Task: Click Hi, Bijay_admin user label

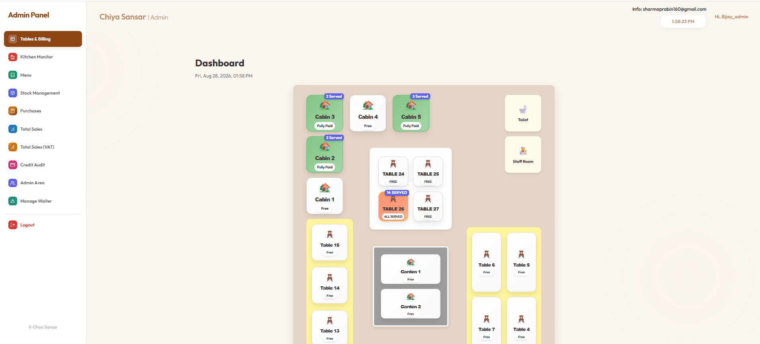Action: [731, 17]
